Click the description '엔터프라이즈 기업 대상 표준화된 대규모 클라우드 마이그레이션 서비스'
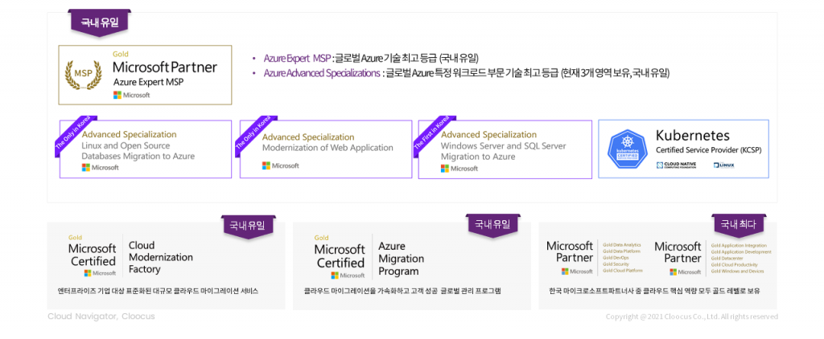 [158, 291]
